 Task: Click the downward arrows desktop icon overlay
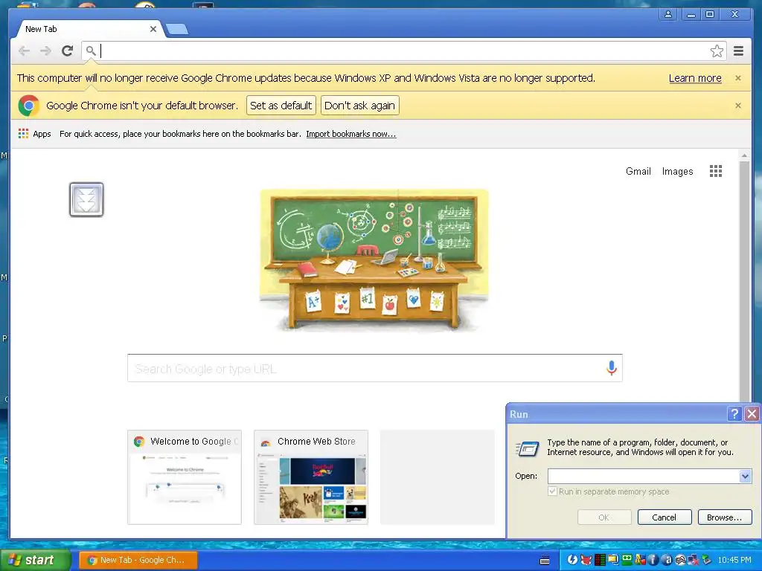tap(86, 199)
